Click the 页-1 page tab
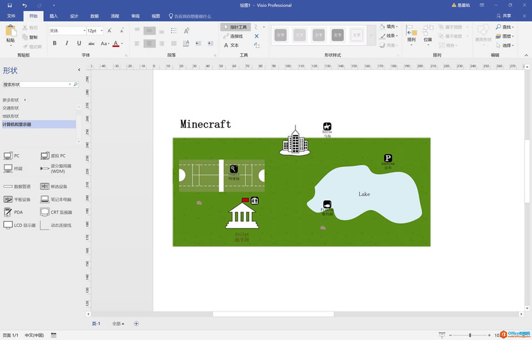The height and width of the screenshot is (340, 532). tap(96, 324)
